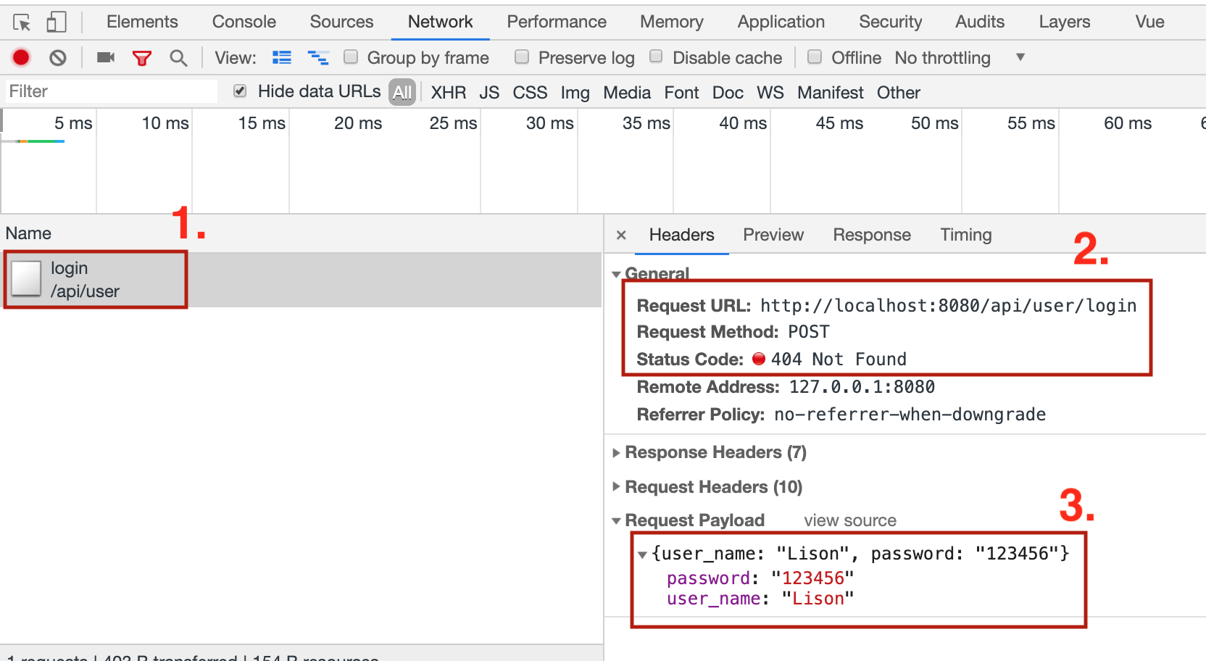Screen dimensions: 1206x661
Task: Filter requests by XHR type
Action: pos(448,93)
